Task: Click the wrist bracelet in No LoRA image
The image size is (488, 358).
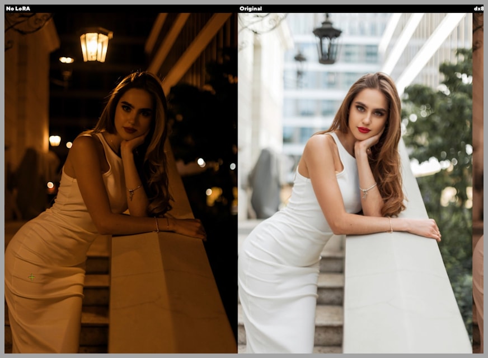Action: click(133, 190)
